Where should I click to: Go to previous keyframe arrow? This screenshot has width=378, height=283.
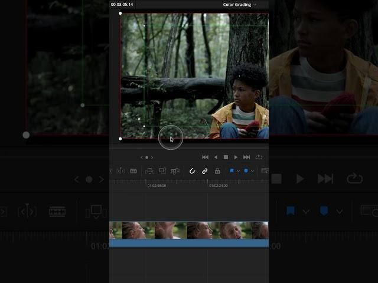click(x=142, y=157)
